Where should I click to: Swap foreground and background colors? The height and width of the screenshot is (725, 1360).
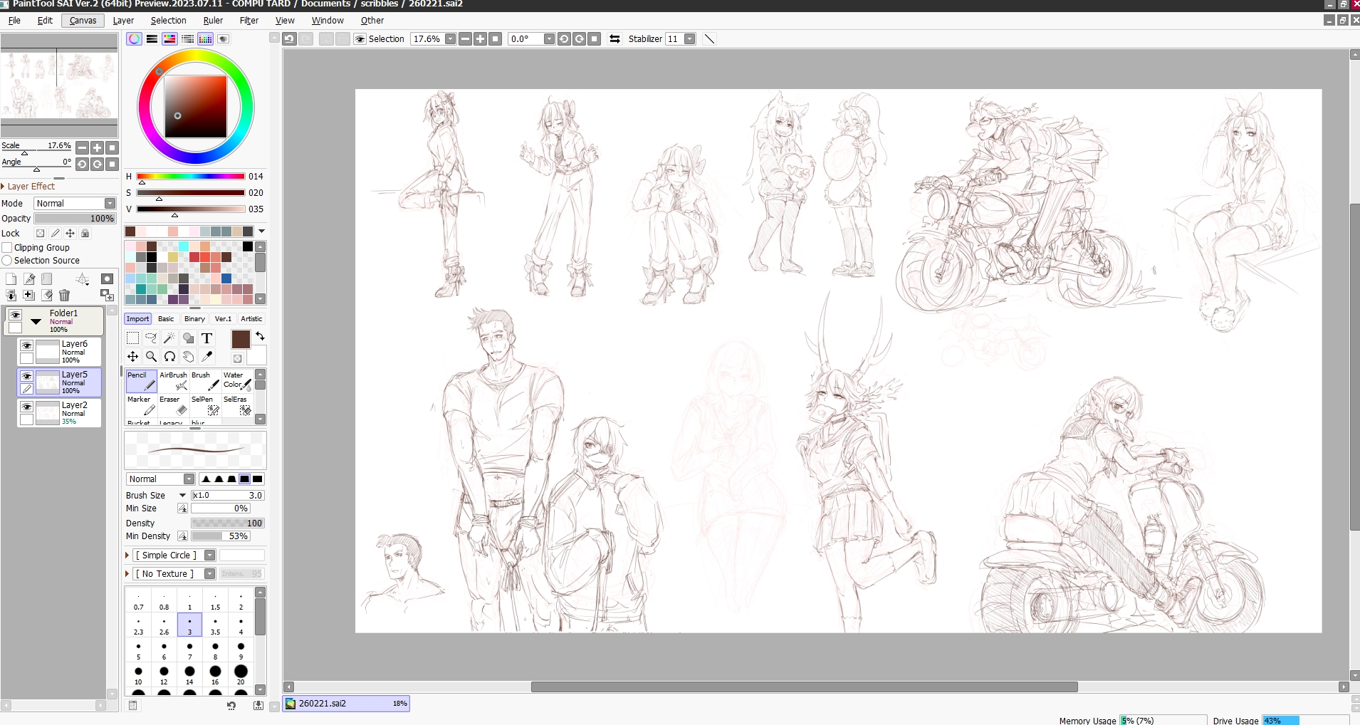click(x=260, y=336)
